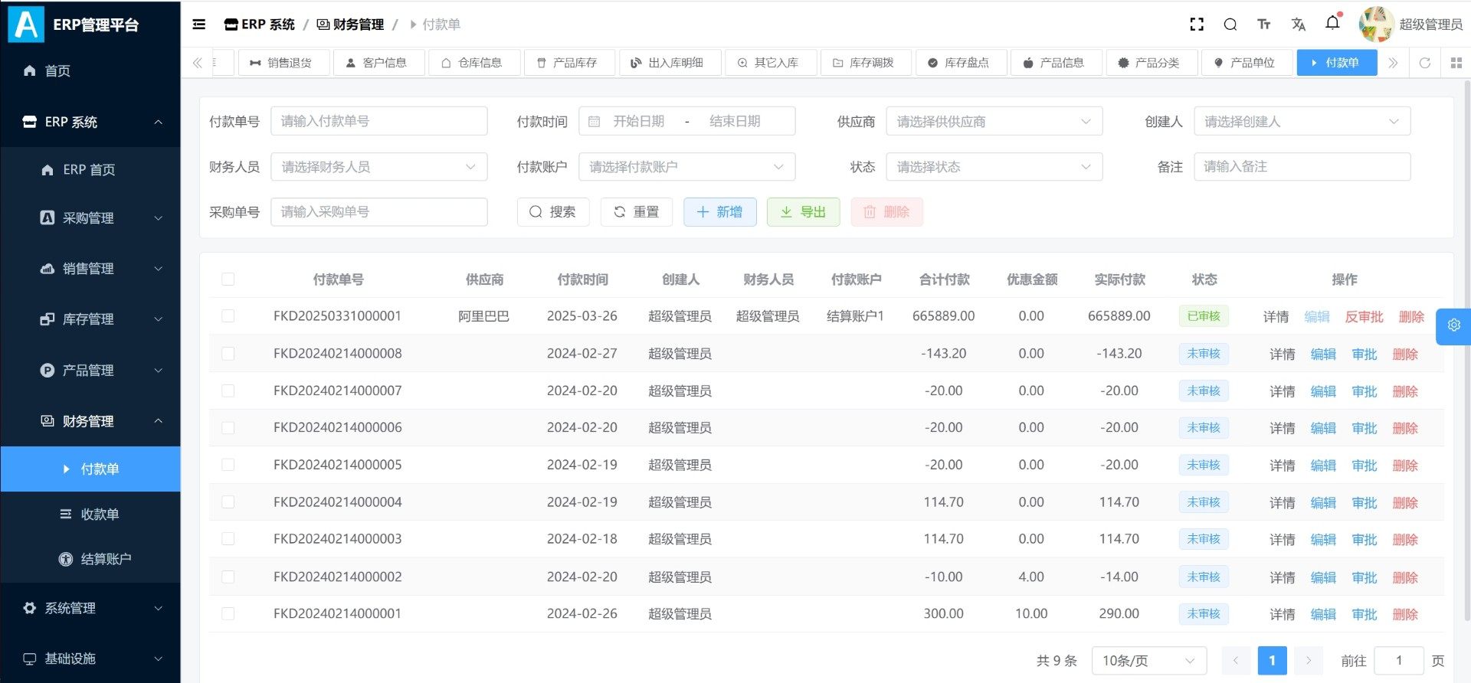Screen dimensions: 1471x683
Task: Select checkbox for FKD20240214000008
Action: click(x=228, y=354)
